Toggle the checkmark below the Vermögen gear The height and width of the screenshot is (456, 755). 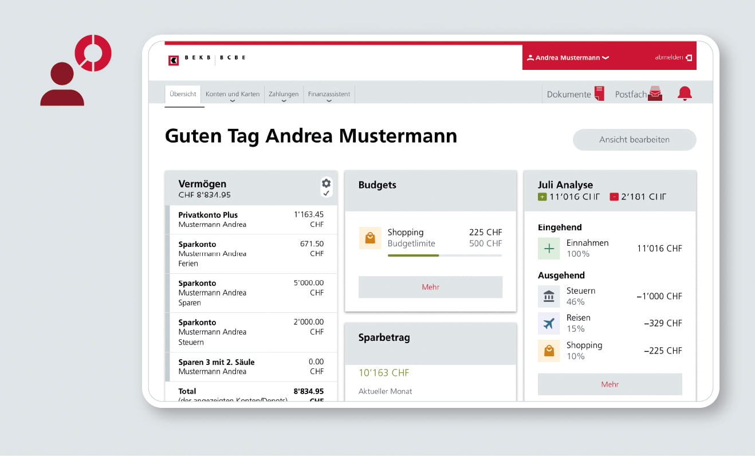pyautogui.click(x=327, y=194)
